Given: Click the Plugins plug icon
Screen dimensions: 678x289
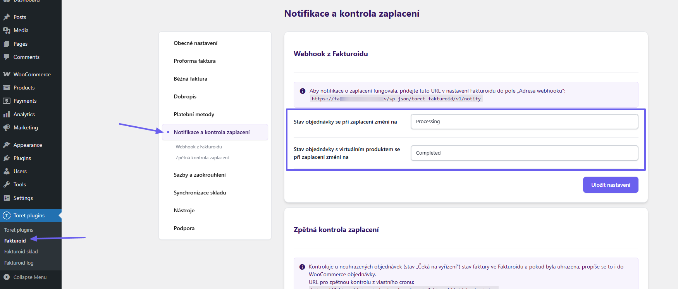Looking at the screenshot, I should point(7,158).
